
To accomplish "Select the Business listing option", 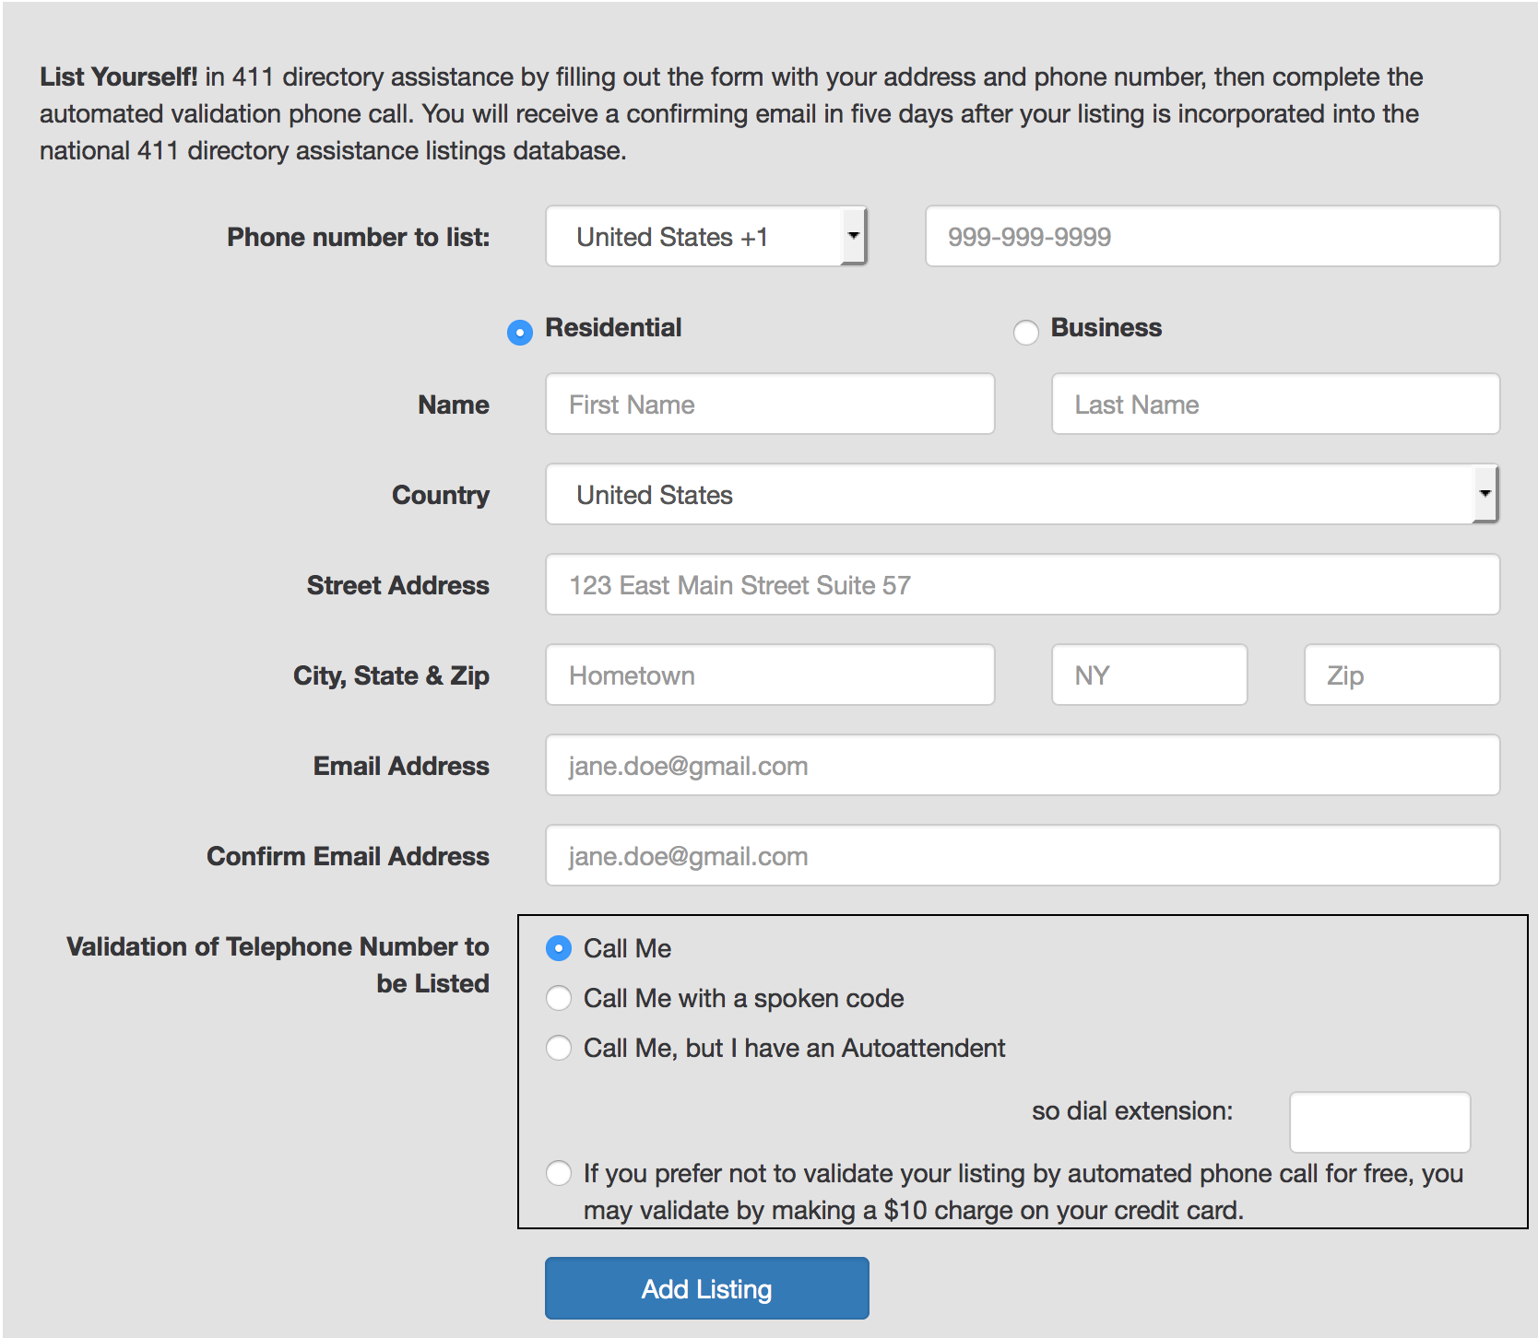I will (x=1025, y=332).
